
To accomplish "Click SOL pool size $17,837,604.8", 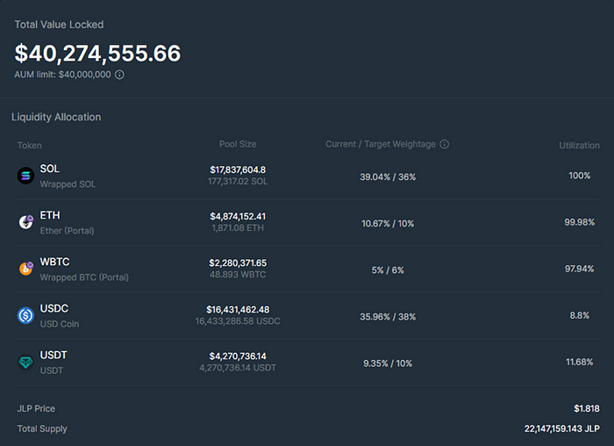I will (x=238, y=169).
